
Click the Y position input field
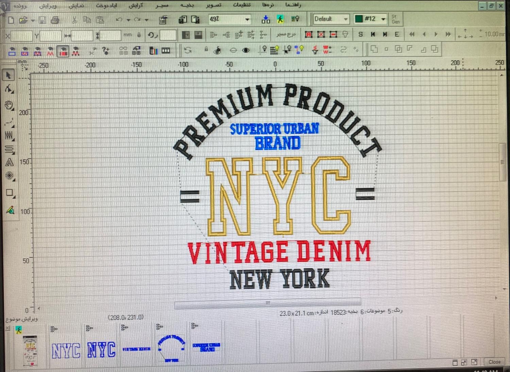coord(51,35)
